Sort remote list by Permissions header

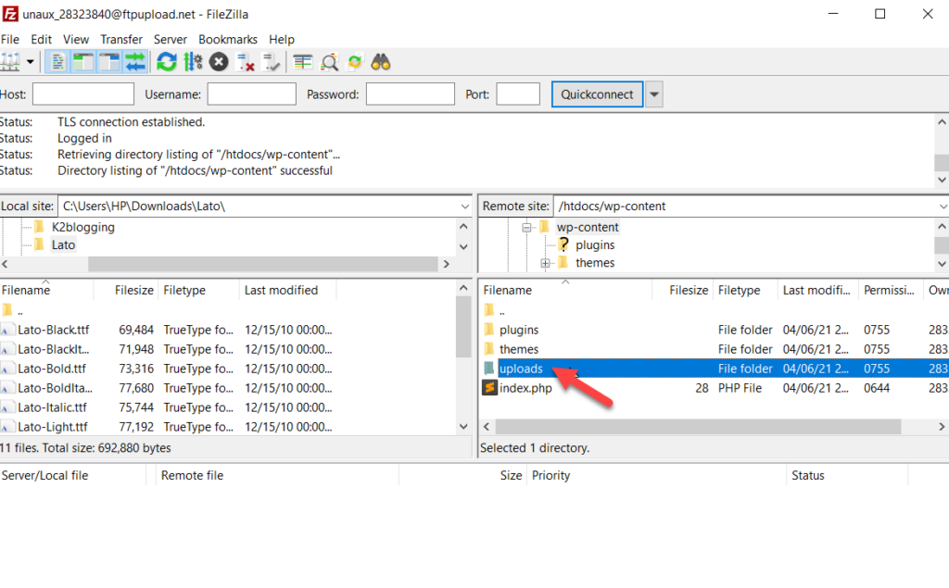891,291
